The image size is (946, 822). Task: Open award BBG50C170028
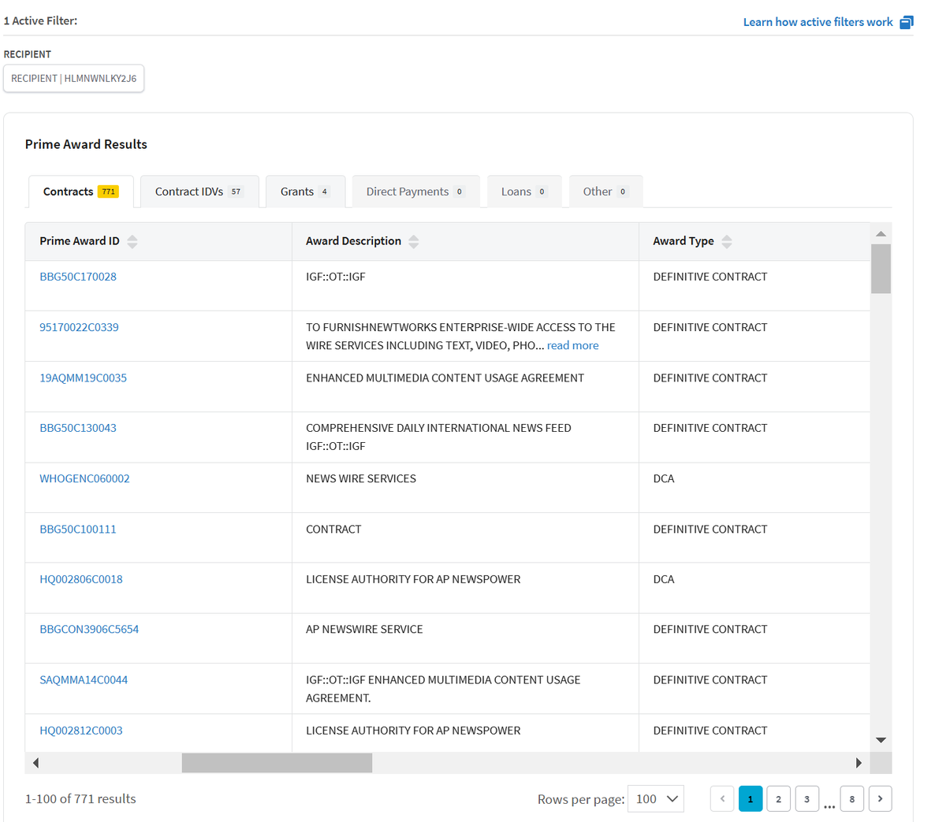(x=78, y=277)
